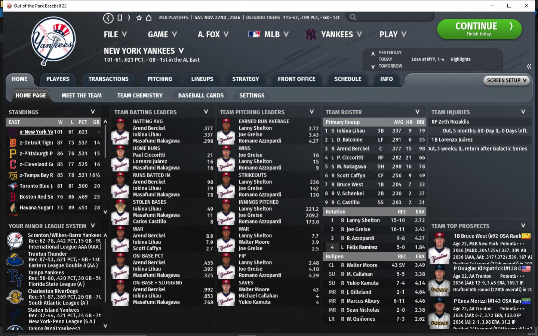Screen dimensions: 538x336
Task: Open the A. FOX manager menu
Action: 213,34
